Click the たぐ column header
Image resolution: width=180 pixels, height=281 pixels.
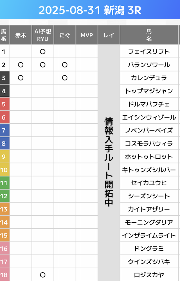tap(65, 35)
